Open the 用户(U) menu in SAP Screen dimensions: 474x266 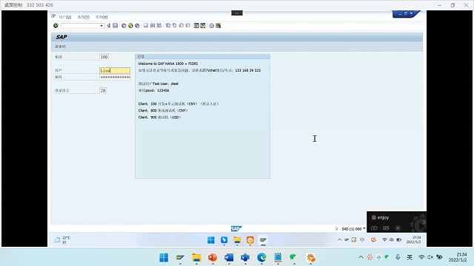pyautogui.click(x=65, y=17)
